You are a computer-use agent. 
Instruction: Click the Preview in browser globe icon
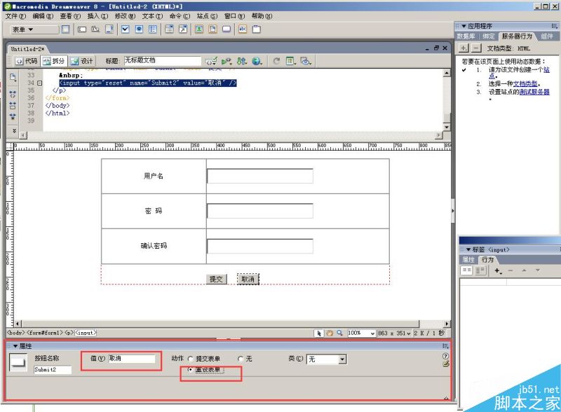pos(257,61)
